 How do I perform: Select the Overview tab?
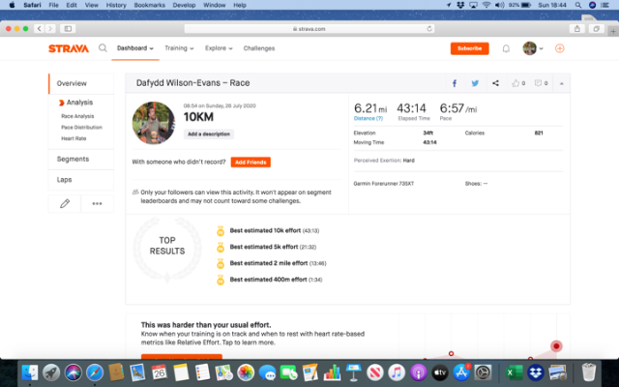click(x=81, y=83)
